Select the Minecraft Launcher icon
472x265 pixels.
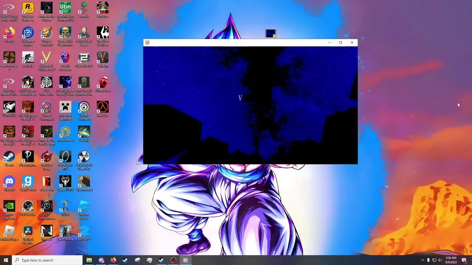point(65,111)
